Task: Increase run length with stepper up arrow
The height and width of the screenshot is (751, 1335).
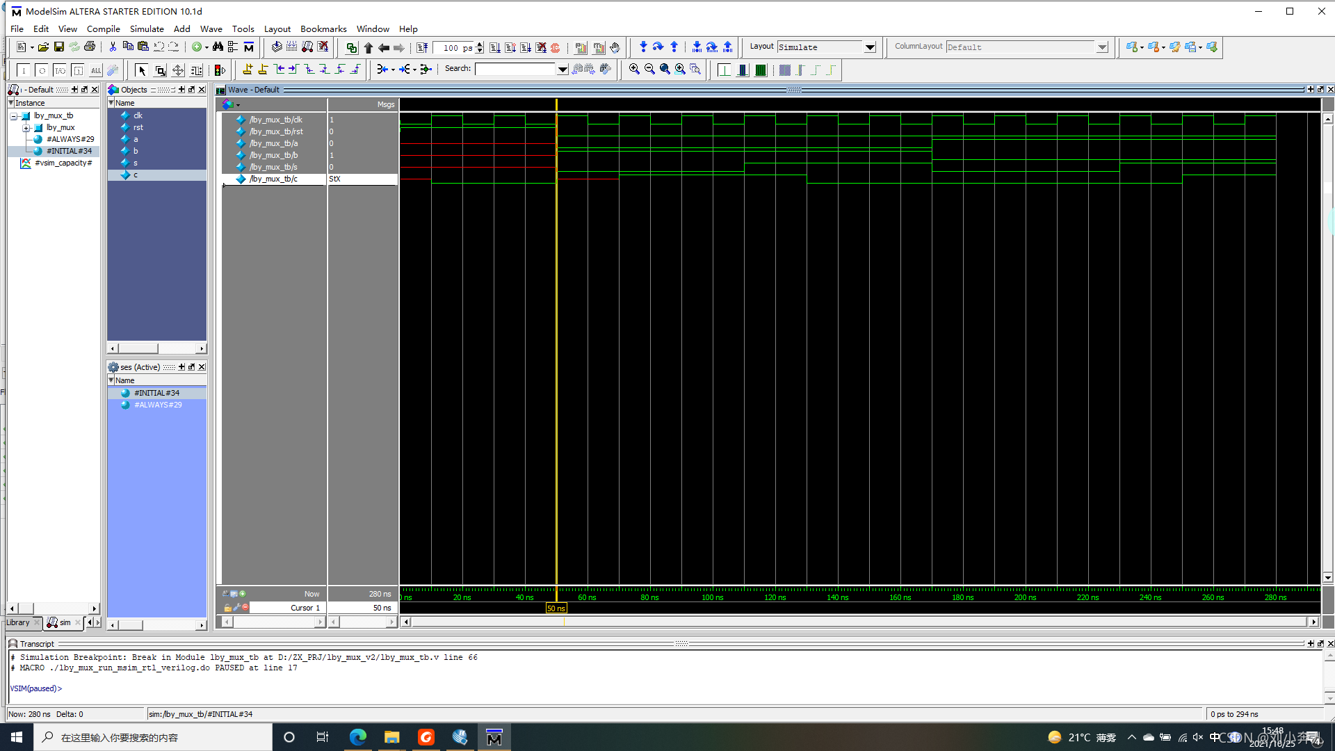Action: tap(480, 45)
